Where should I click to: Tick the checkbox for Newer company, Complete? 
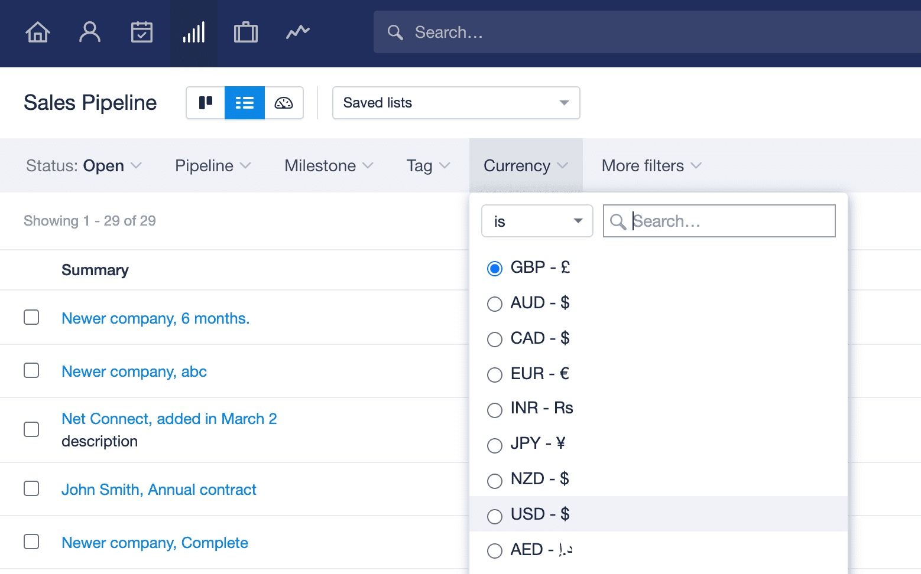(x=31, y=542)
